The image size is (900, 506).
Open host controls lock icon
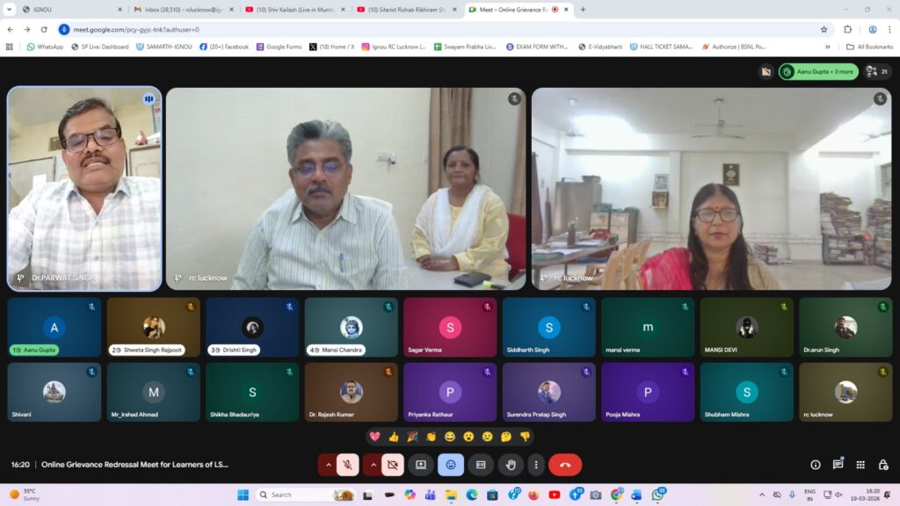[x=882, y=465]
